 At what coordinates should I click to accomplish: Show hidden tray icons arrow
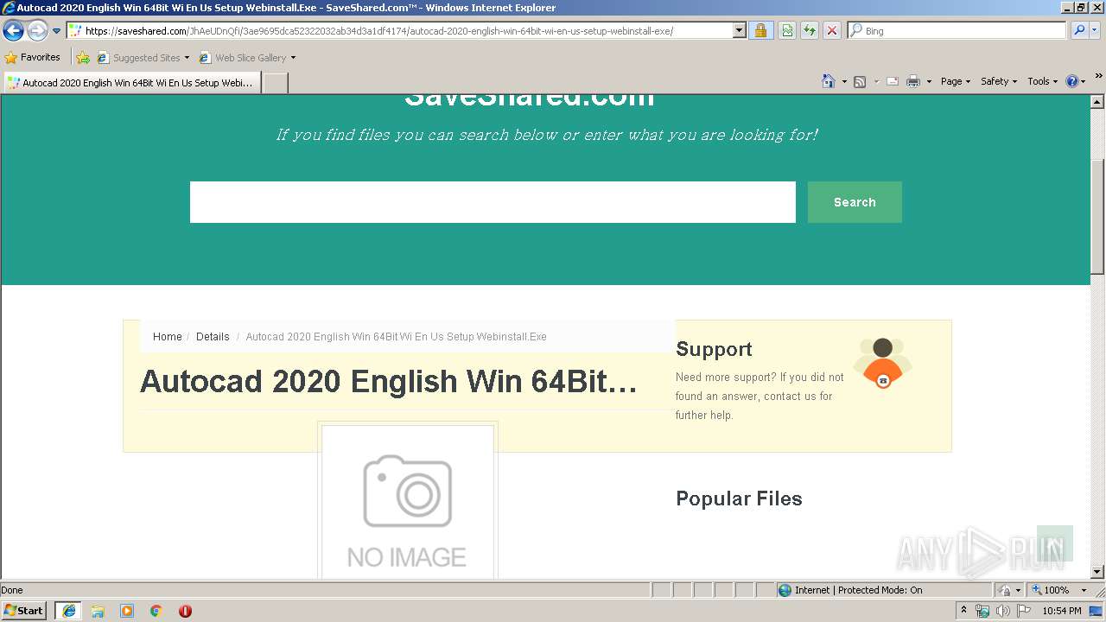pyautogui.click(x=964, y=611)
